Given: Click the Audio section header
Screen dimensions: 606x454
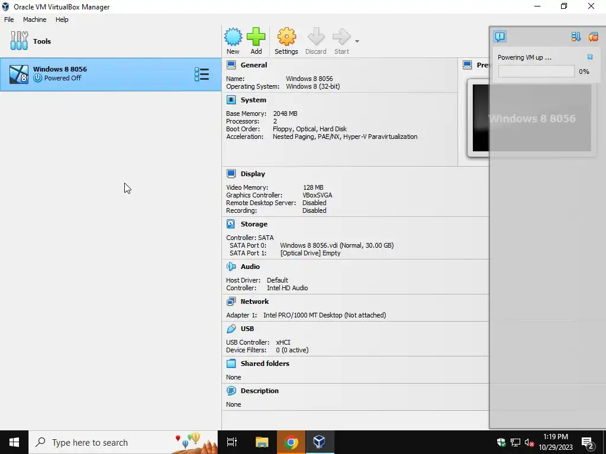Looking at the screenshot, I should tap(250, 267).
